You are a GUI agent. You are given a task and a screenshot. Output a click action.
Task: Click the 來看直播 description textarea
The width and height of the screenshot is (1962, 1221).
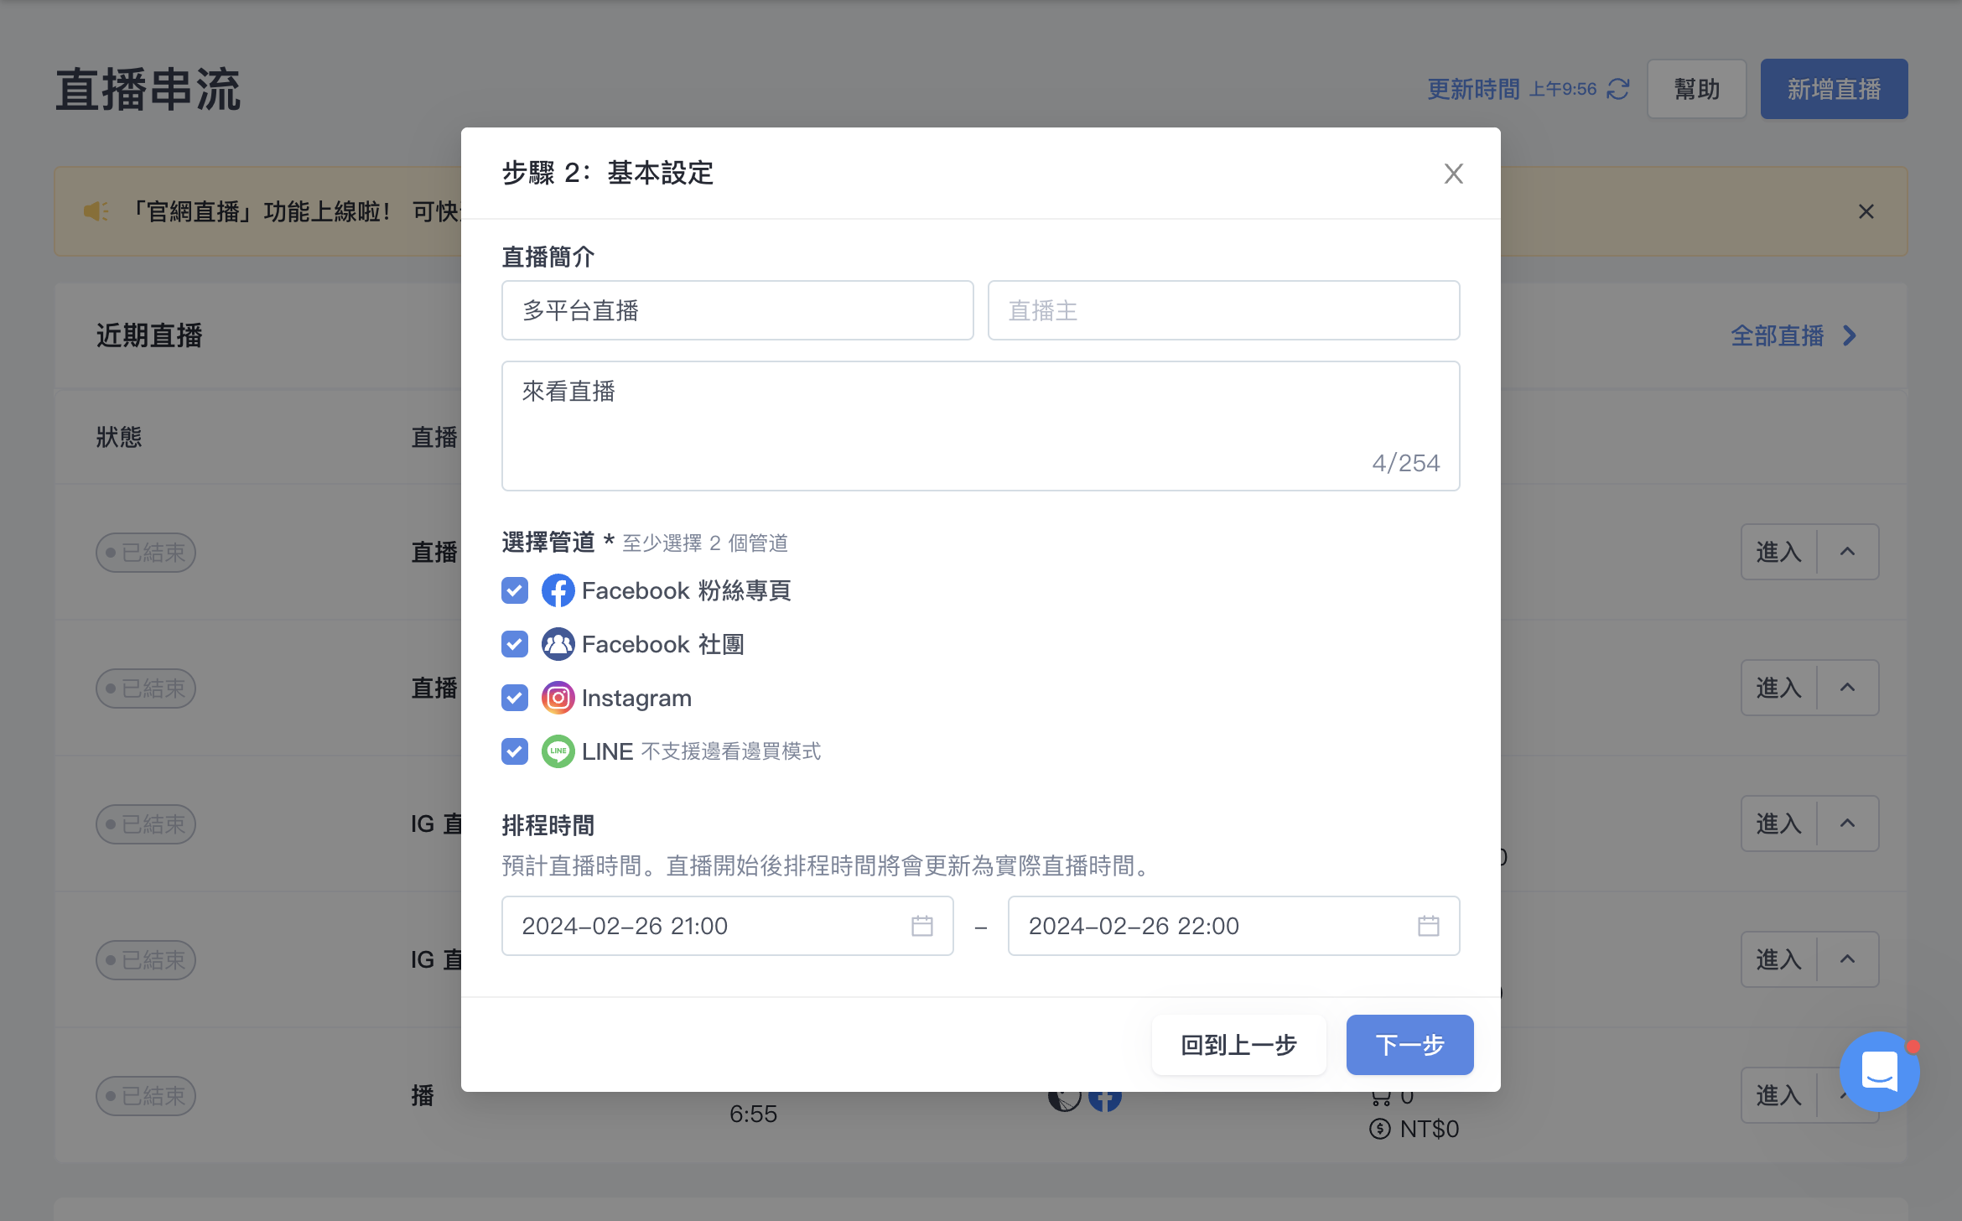(x=980, y=426)
